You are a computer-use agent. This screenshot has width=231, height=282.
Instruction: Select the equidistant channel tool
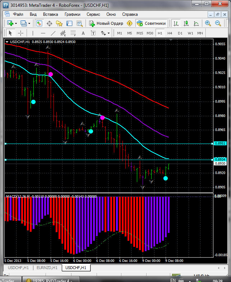pos(63,33)
